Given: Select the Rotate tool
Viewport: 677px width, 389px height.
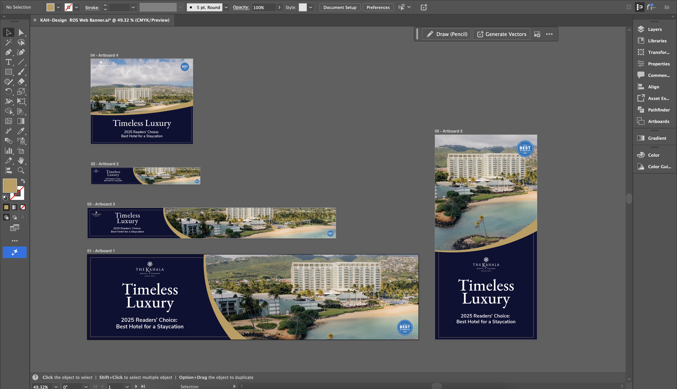Looking at the screenshot, I should pos(8,91).
